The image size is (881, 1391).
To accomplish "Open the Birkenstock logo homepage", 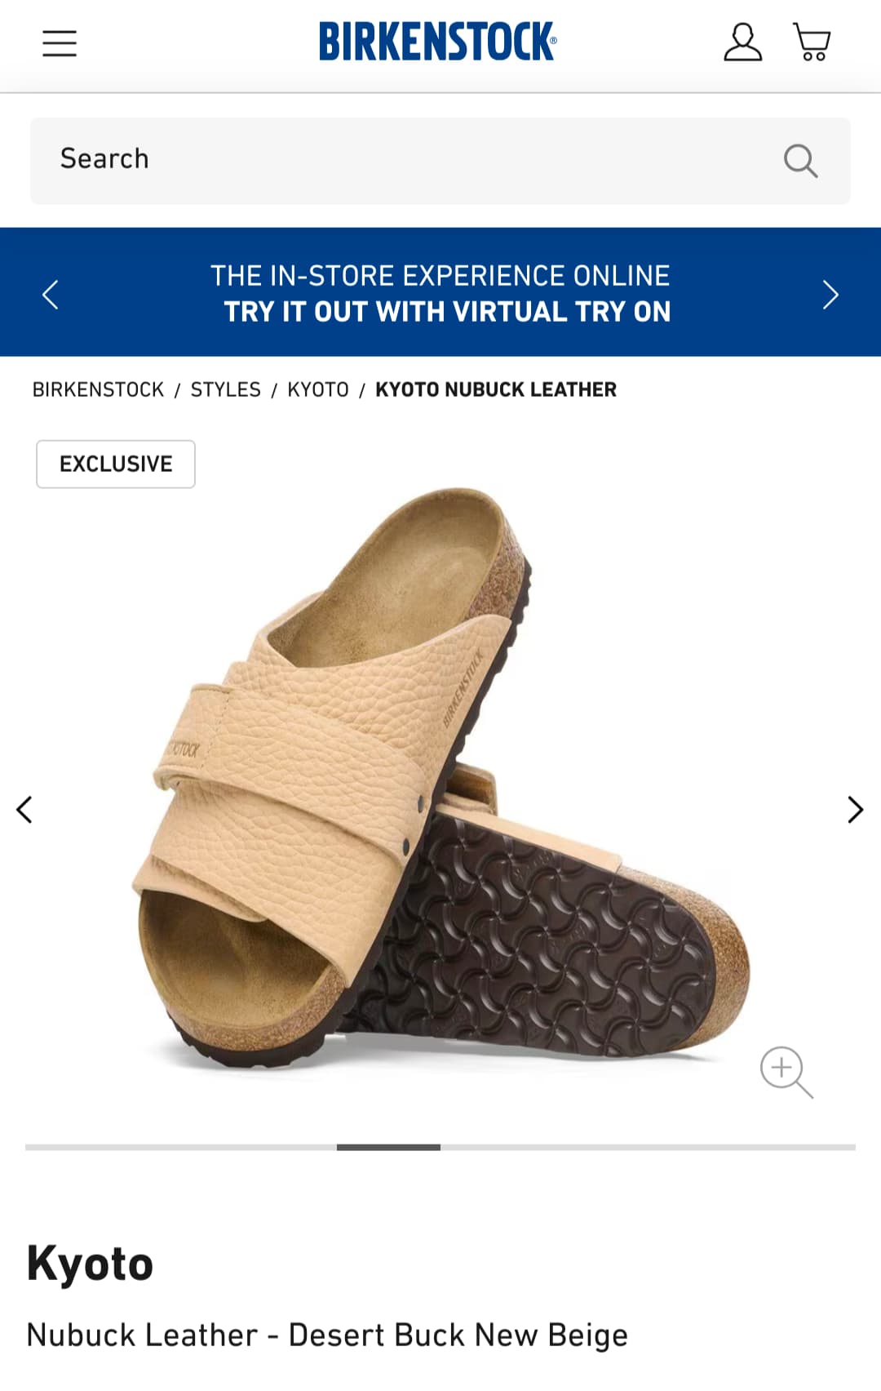I will (x=438, y=42).
